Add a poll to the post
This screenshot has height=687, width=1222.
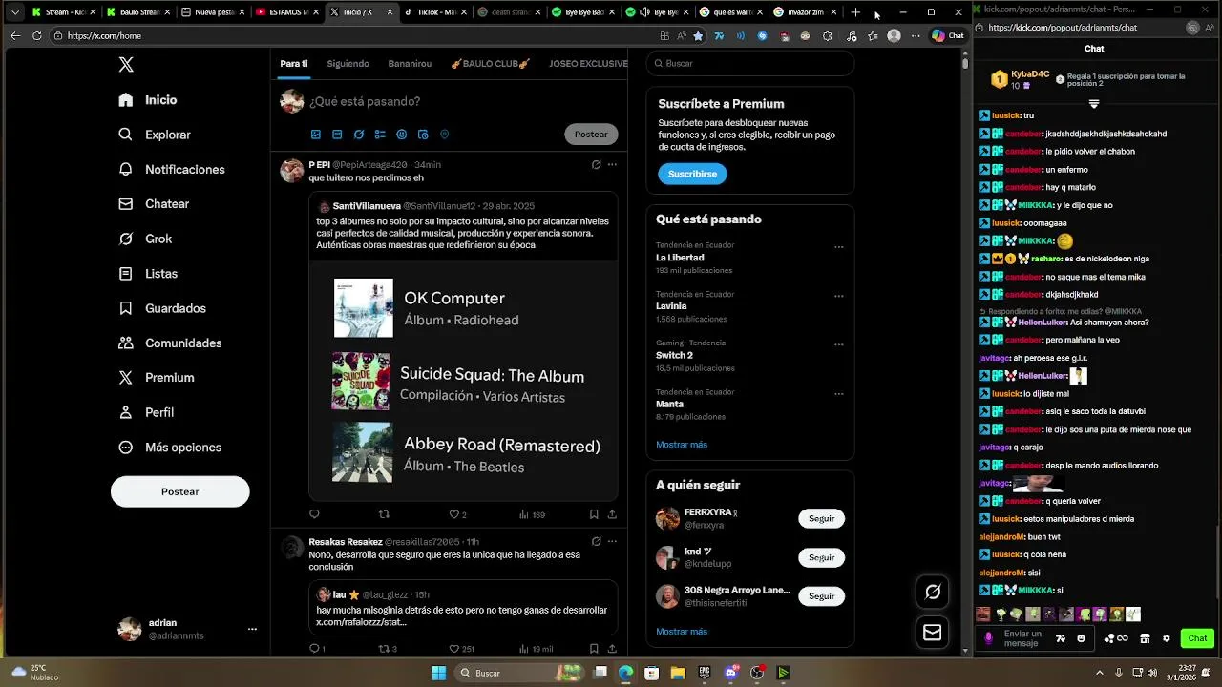point(380,135)
